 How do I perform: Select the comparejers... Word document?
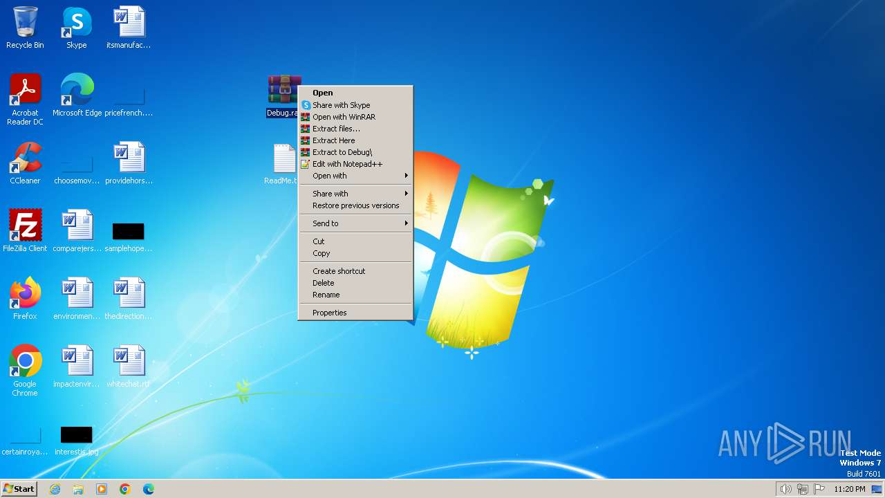pyautogui.click(x=77, y=231)
